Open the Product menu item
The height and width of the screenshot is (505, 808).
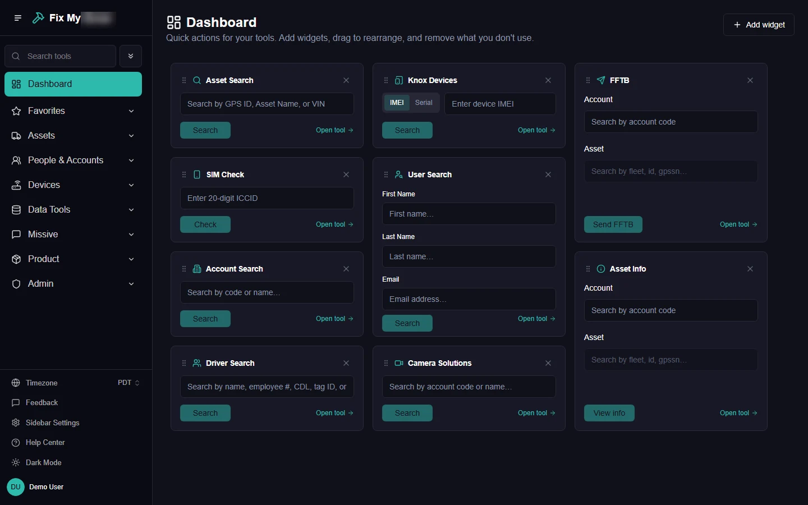73,259
